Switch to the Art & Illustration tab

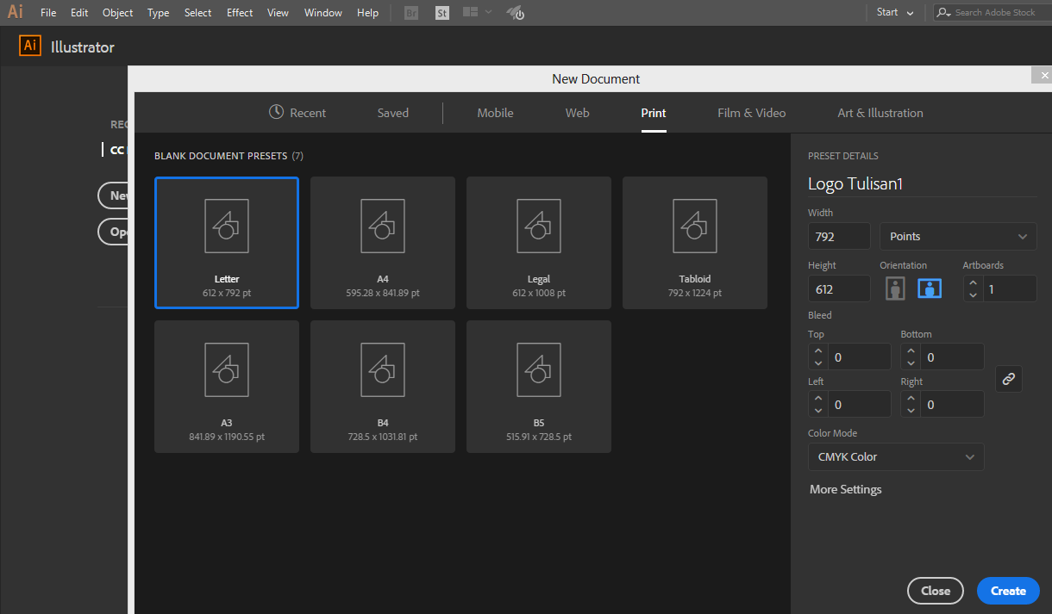click(x=880, y=113)
